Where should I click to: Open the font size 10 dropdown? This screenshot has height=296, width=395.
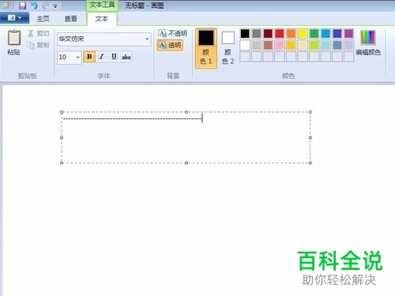pos(77,57)
